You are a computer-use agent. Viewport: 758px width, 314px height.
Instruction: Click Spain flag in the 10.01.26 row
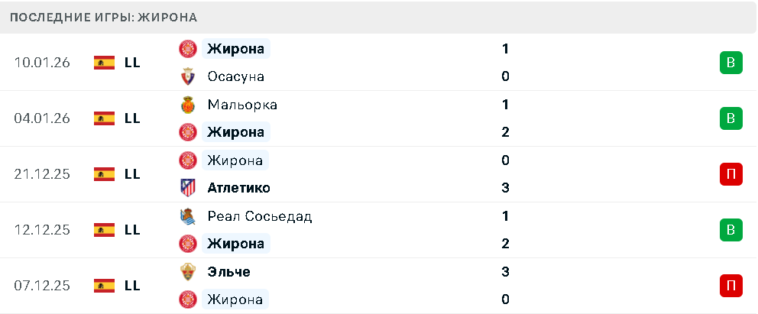(104, 63)
